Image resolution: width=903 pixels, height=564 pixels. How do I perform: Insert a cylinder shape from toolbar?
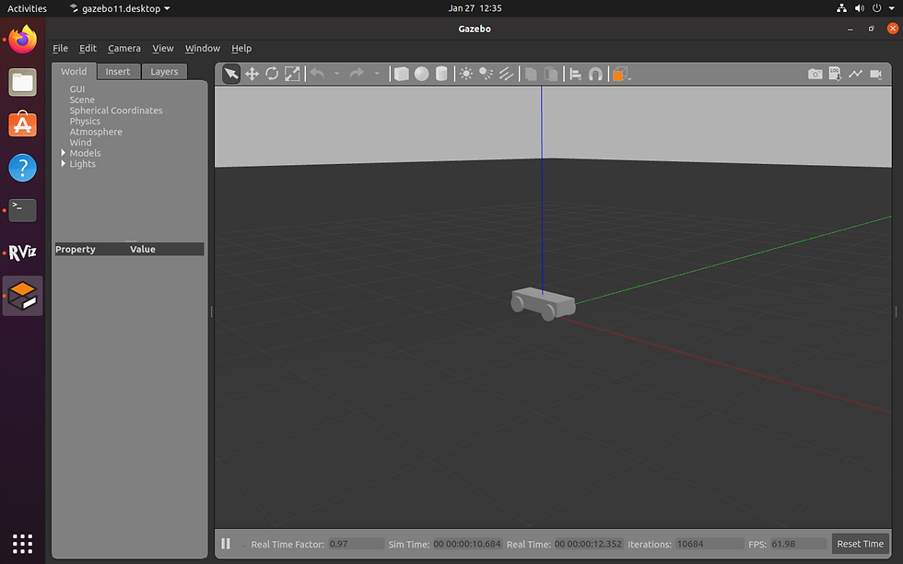pyautogui.click(x=441, y=74)
